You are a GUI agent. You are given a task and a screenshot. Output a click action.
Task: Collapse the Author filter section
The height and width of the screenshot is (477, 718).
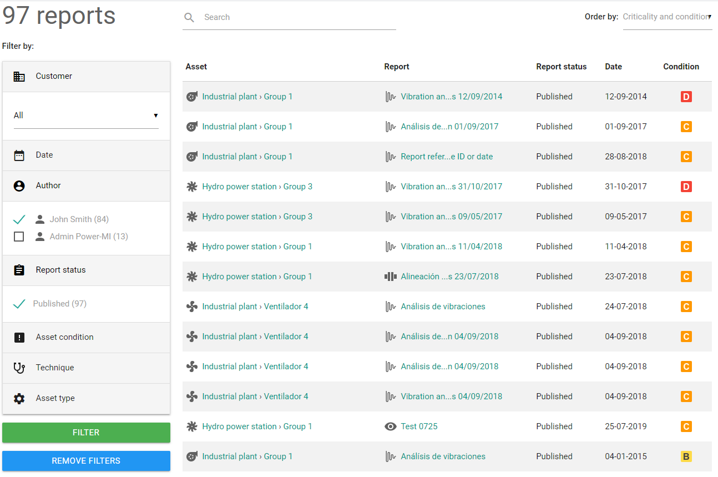(x=86, y=186)
